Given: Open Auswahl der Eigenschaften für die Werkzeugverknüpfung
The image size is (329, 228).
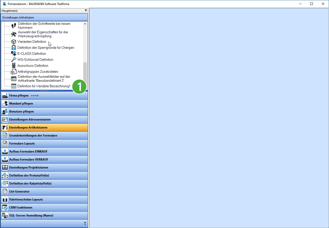Looking at the screenshot, I should (43, 34).
